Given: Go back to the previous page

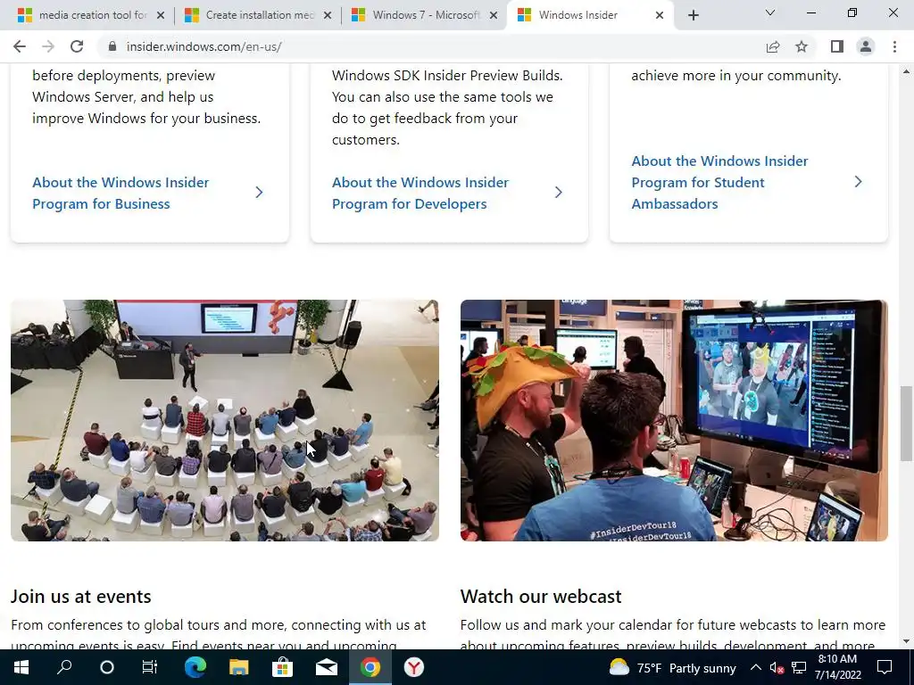Looking at the screenshot, I should [x=20, y=46].
